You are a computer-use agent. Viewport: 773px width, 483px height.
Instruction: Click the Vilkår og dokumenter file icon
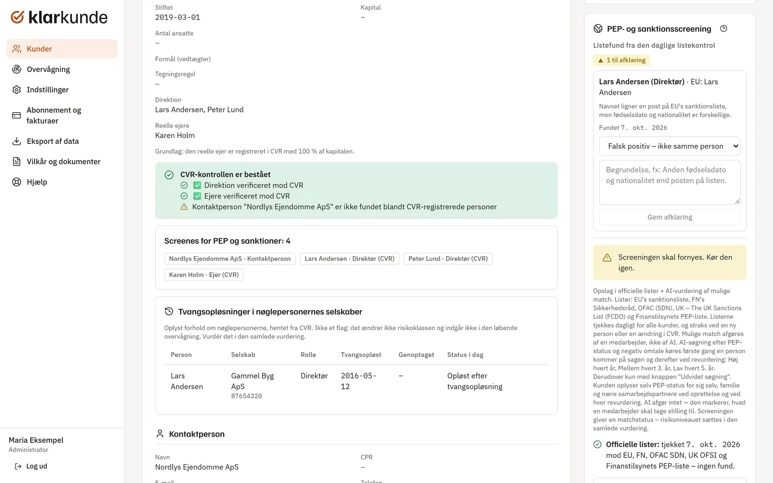17,161
